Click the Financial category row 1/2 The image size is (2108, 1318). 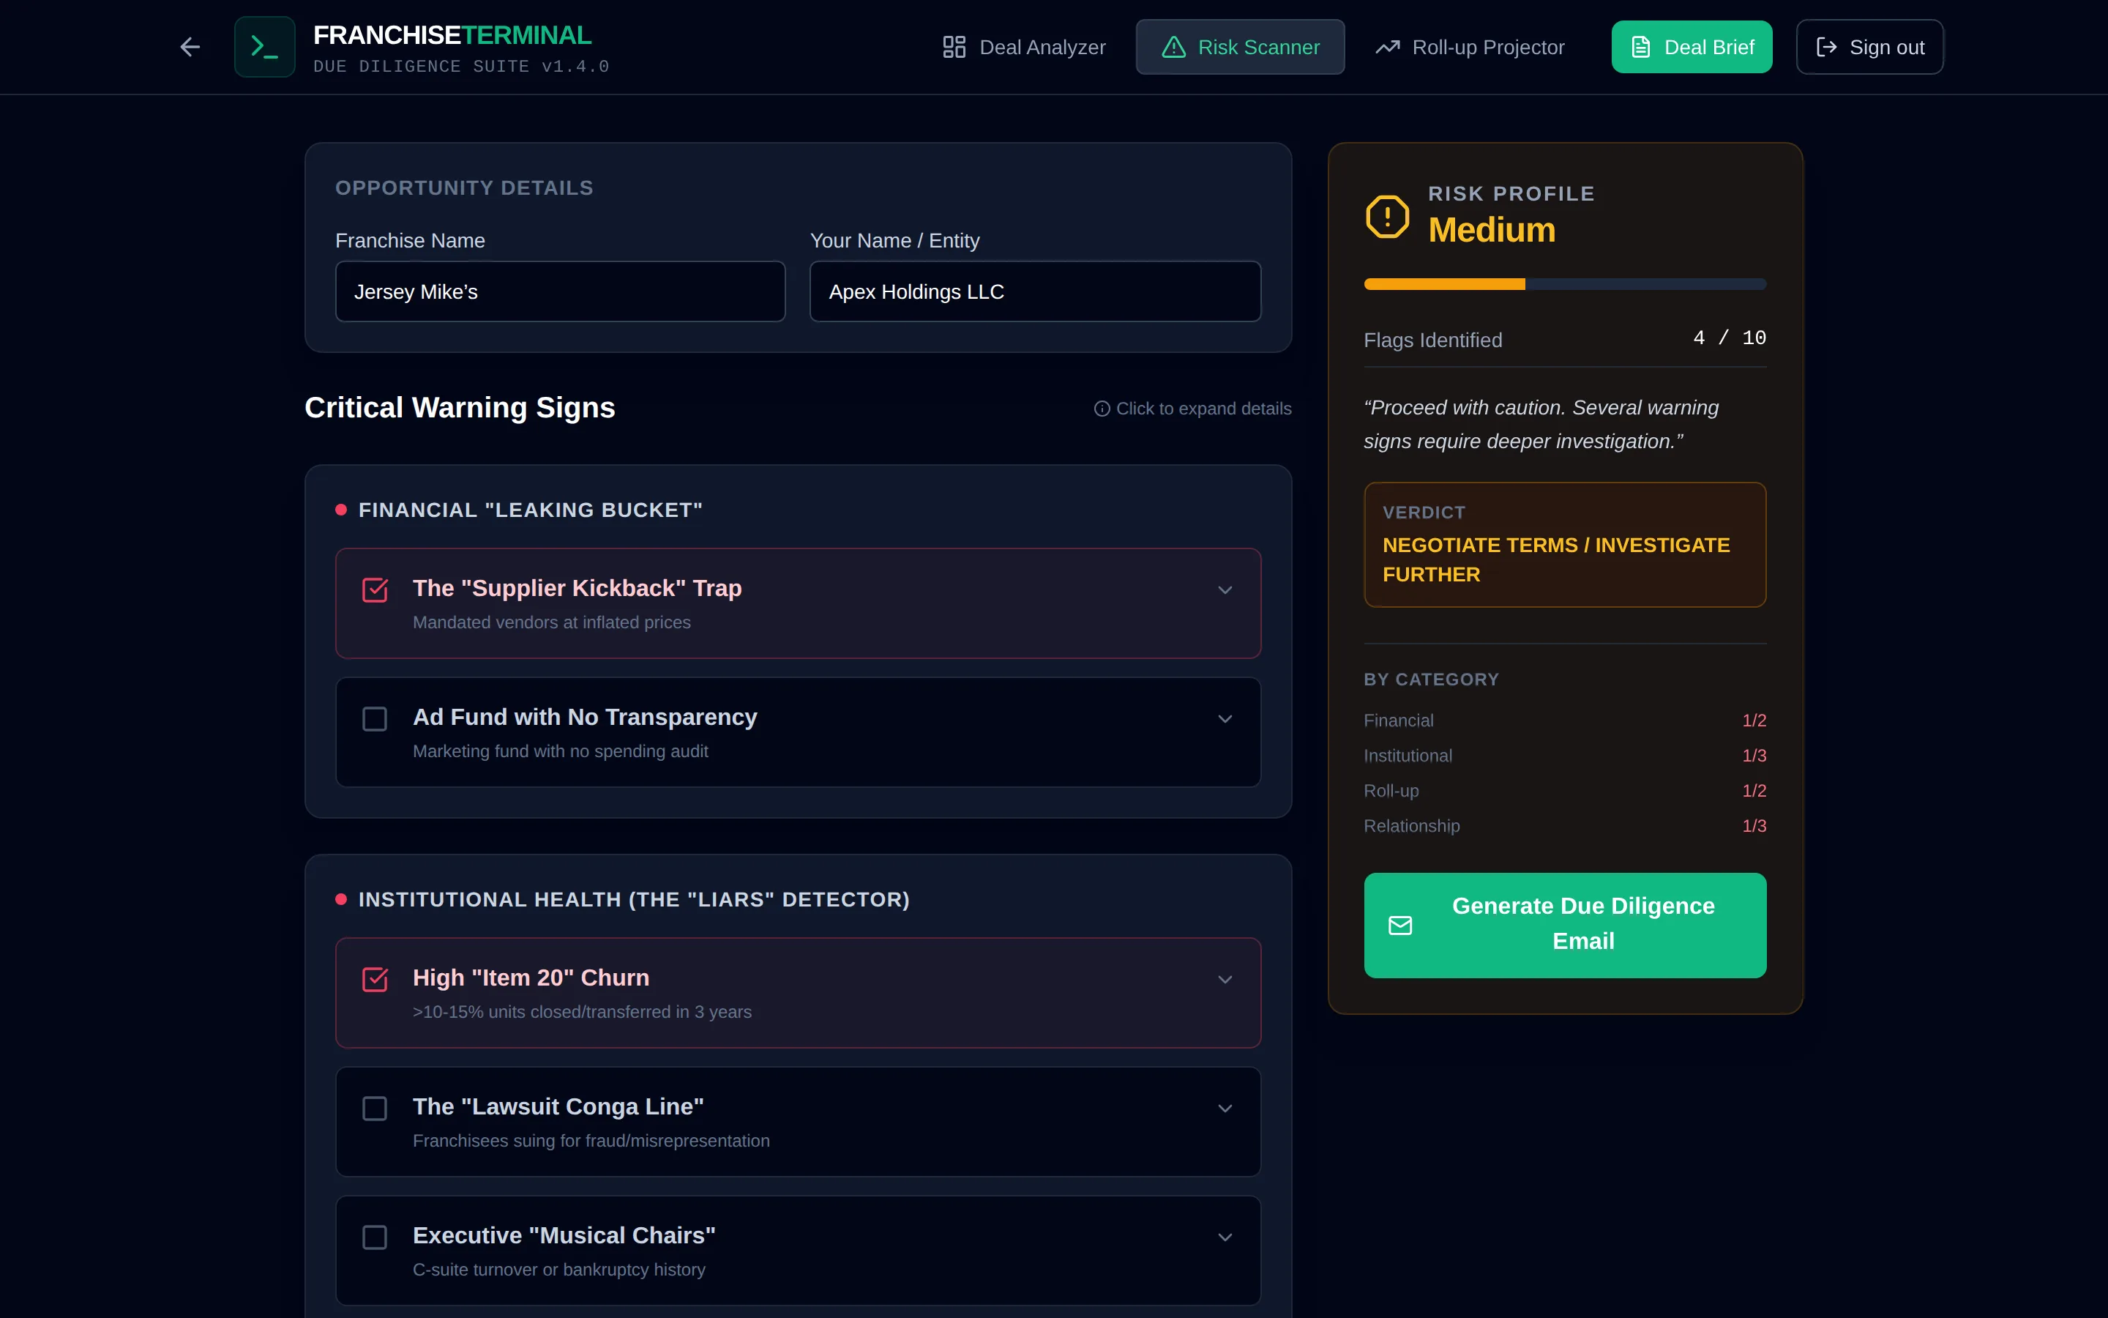click(1564, 721)
